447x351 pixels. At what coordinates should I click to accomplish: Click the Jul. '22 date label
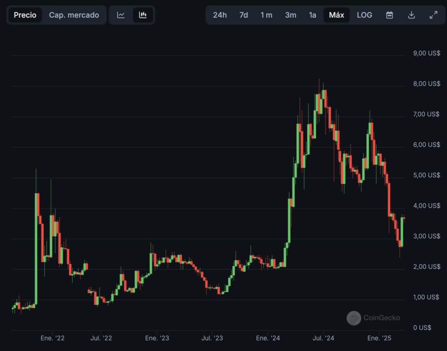[x=101, y=338]
